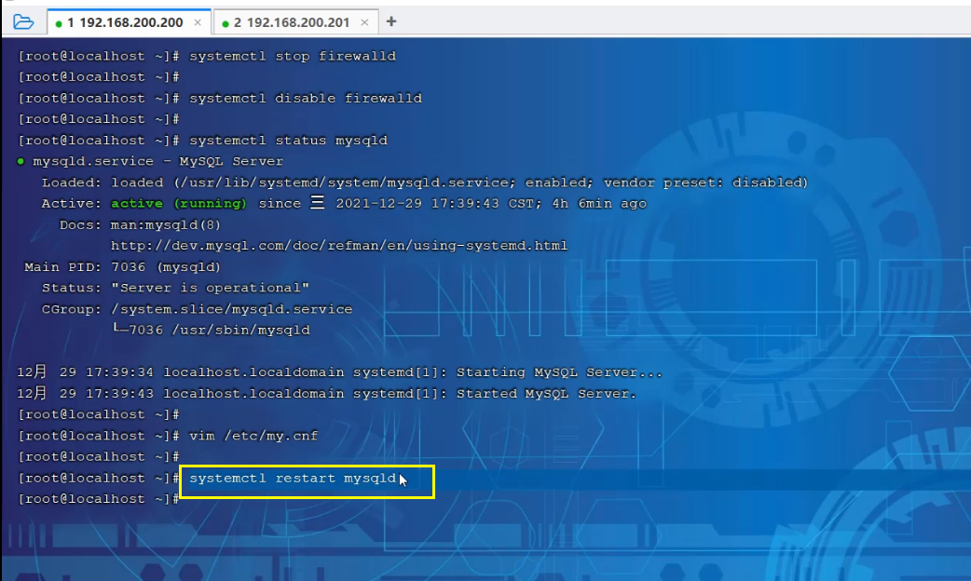
Task: Click the 'Main PID: 7036 (mysqld)' line
Action: 123,266
